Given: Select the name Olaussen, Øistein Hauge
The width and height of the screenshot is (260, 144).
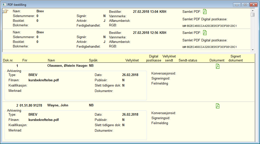Looking at the screenshot, I should pos(67,65).
